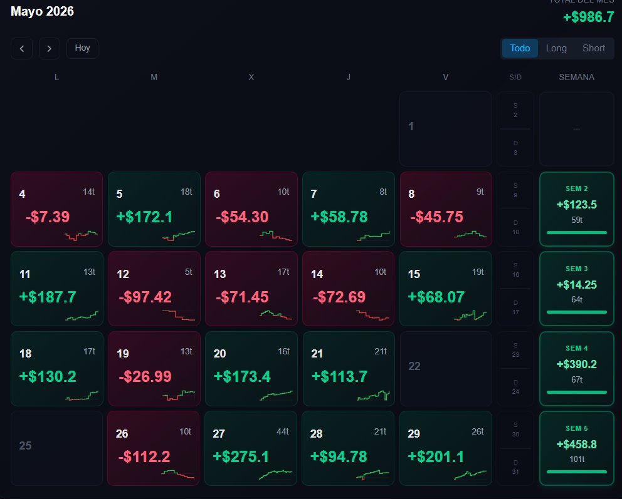The image size is (622, 499).
Task: Open day 6 card showing -$54.30
Action: (251, 209)
